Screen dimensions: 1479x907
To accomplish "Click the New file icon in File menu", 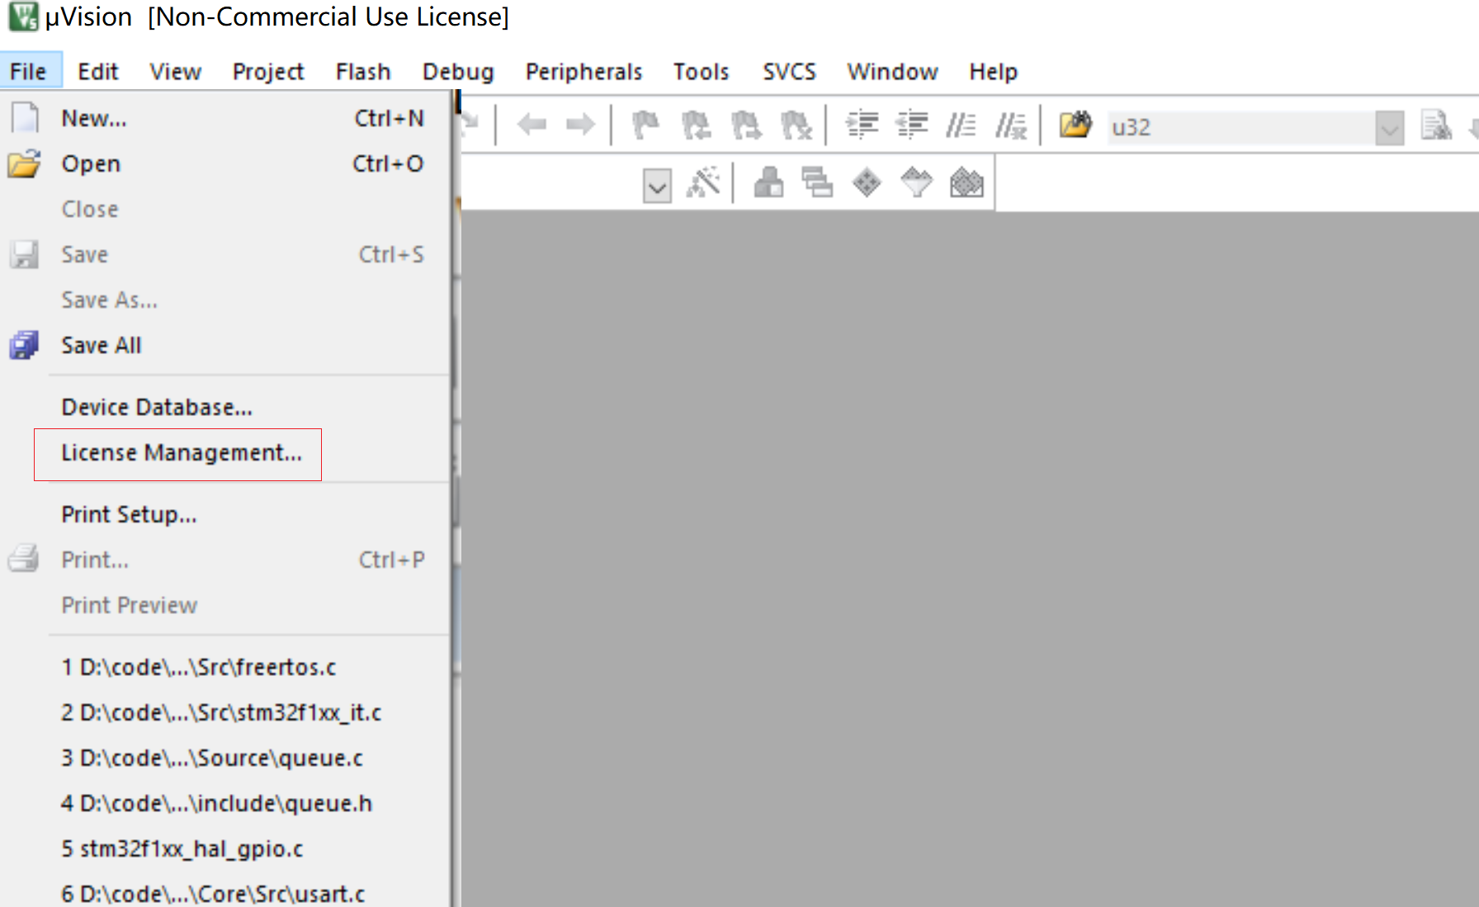I will pos(24,118).
